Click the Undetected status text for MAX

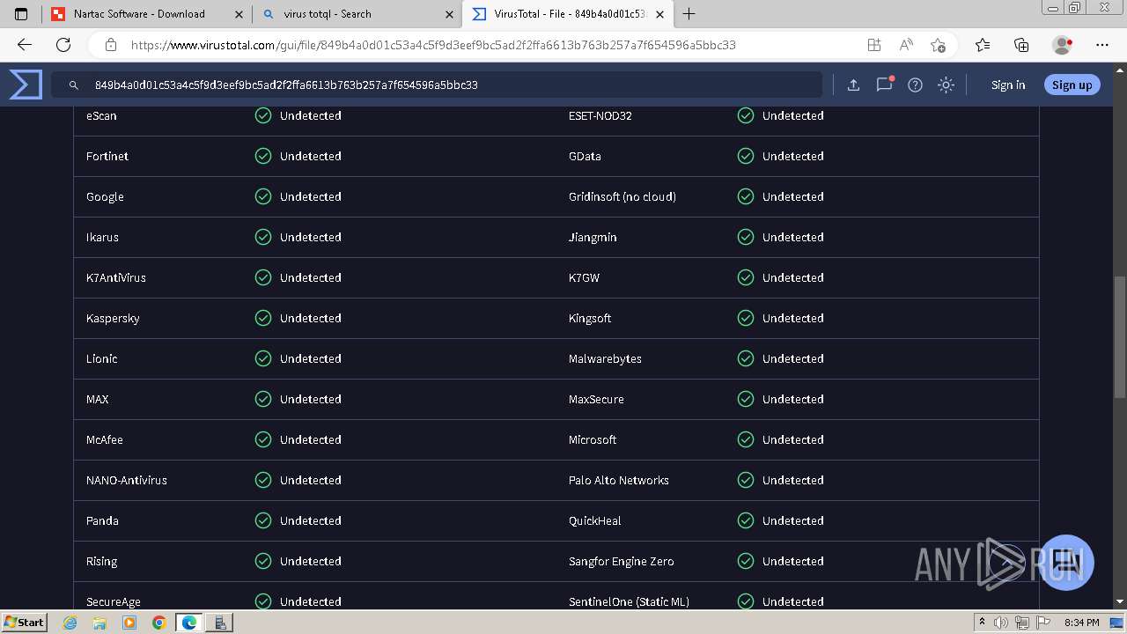pyautogui.click(x=310, y=399)
